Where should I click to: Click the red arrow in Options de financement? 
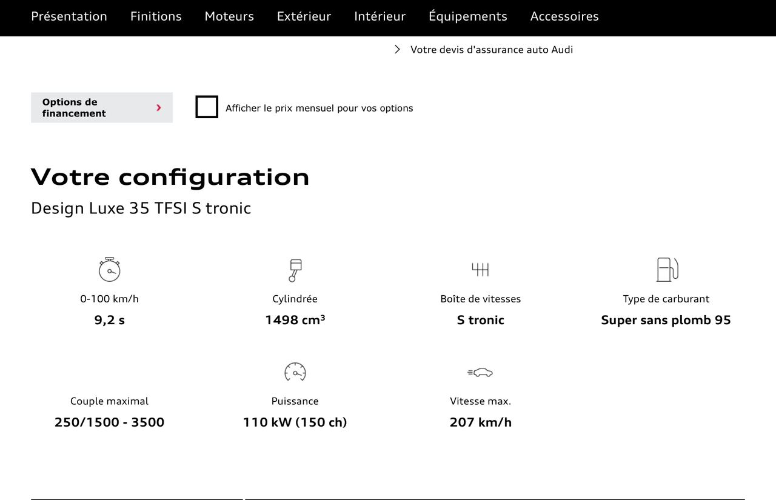pos(159,108)
